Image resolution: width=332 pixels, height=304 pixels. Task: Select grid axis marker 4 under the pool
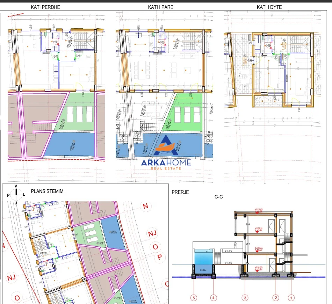click(213, 298)
